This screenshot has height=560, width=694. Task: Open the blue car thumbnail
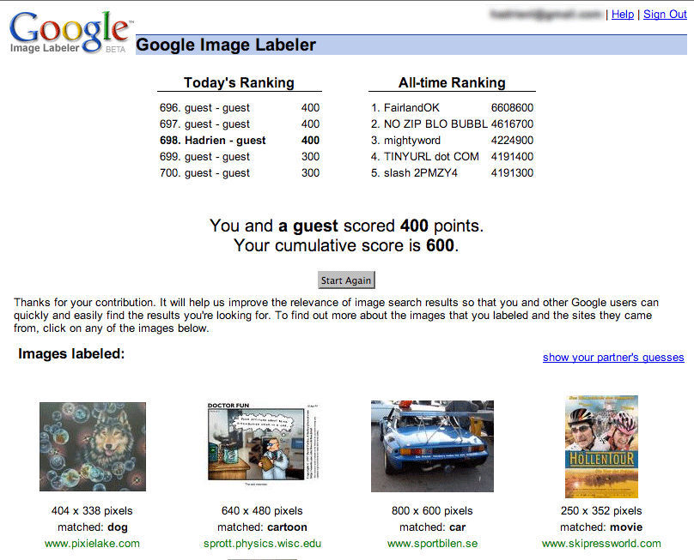tap(432, 446)
